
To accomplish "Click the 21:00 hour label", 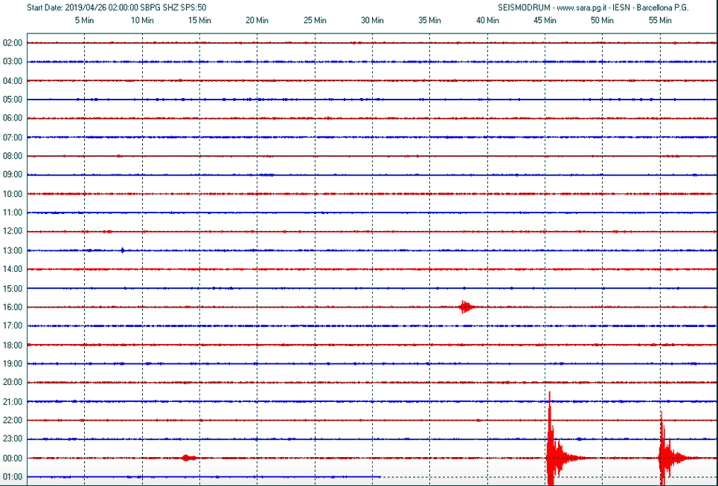I will coord(13,401).
